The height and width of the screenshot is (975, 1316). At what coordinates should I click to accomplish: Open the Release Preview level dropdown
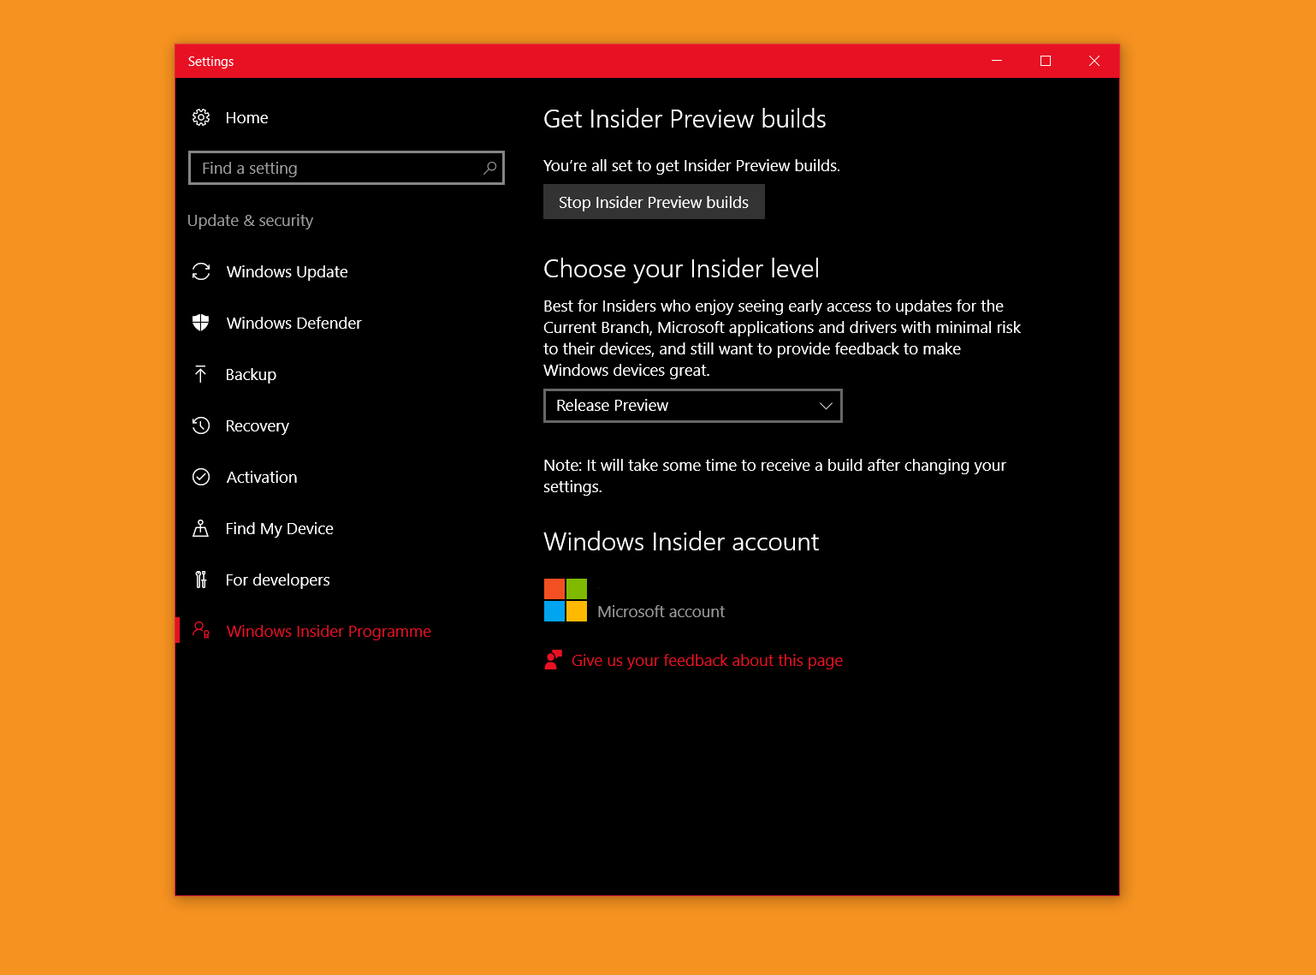(693, 406)
